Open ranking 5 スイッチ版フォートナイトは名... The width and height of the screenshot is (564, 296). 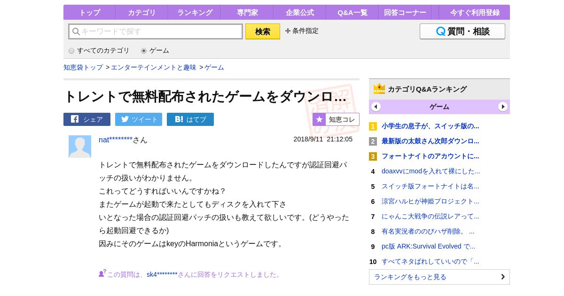(x=431, y=186)
